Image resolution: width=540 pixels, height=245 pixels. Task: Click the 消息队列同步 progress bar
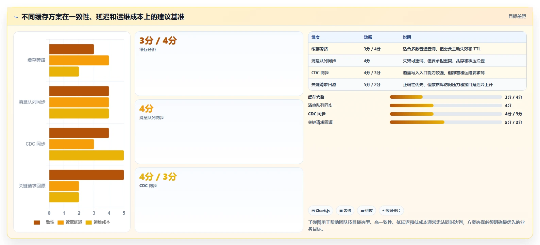click(x=446, y=105)
